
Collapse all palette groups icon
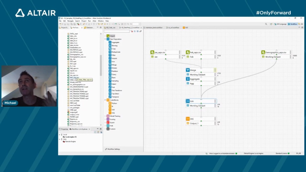135,31
